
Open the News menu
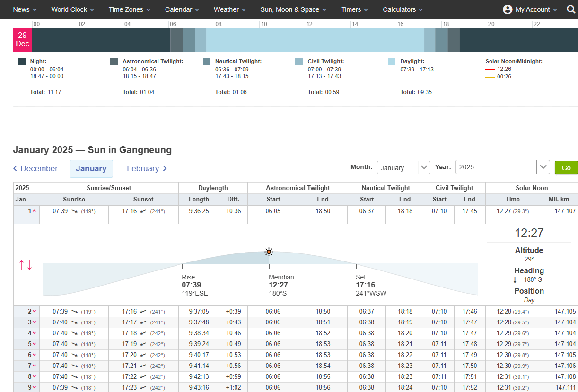[25, 9]
